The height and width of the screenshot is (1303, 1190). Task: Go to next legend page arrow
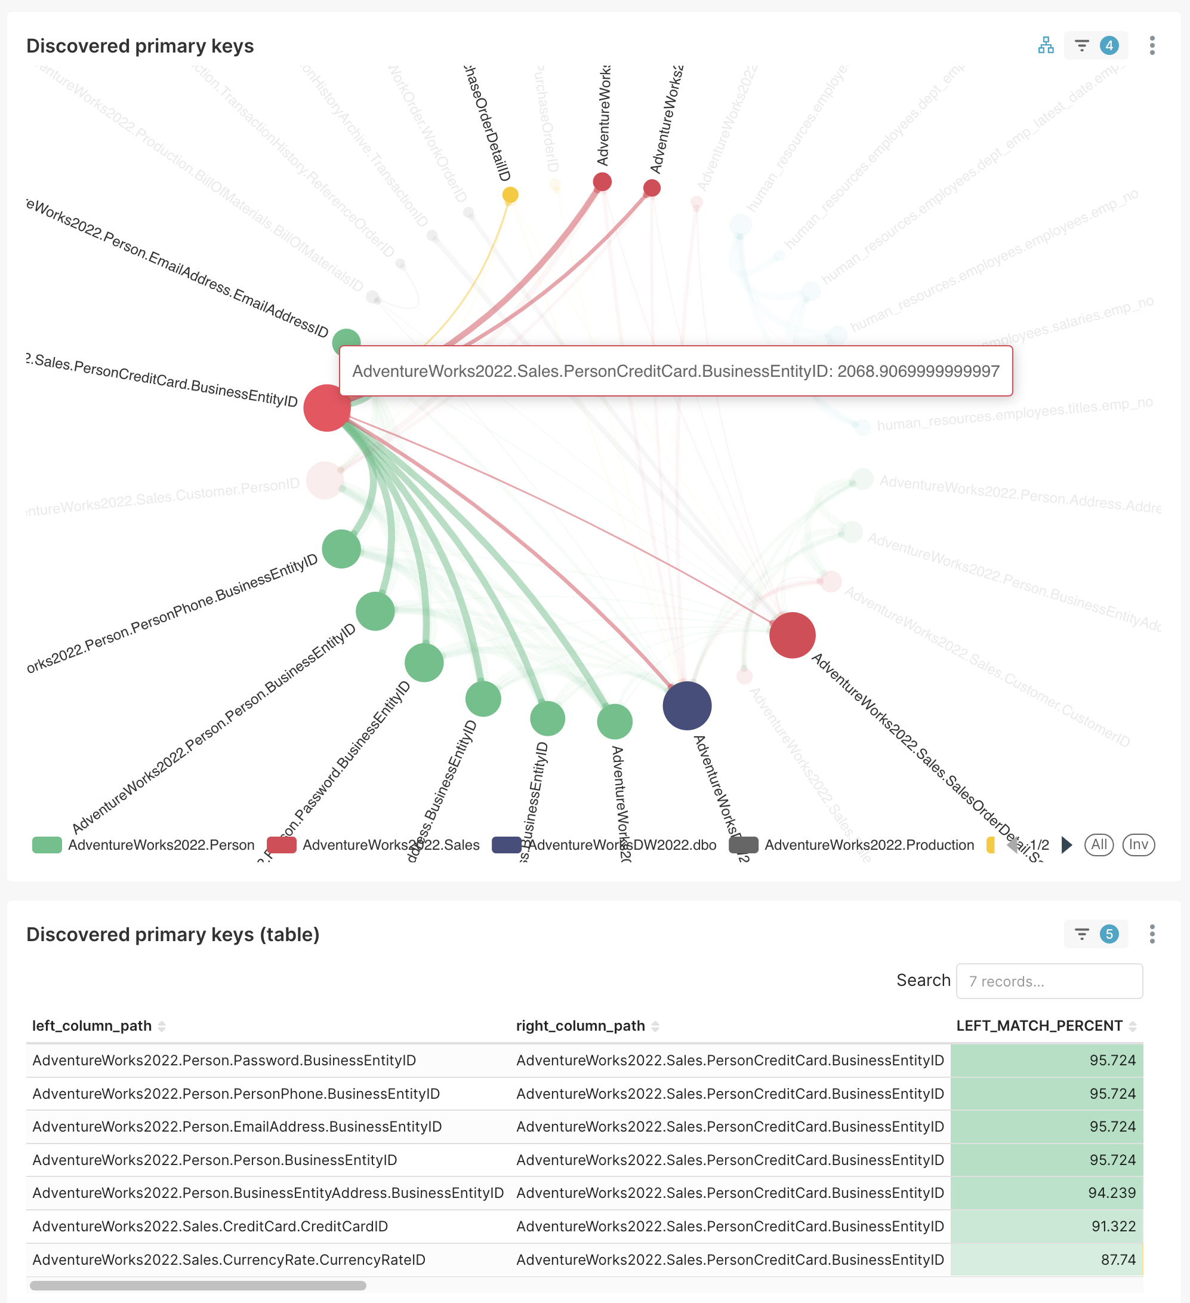pyautogui.click(x=1066, y=845)
